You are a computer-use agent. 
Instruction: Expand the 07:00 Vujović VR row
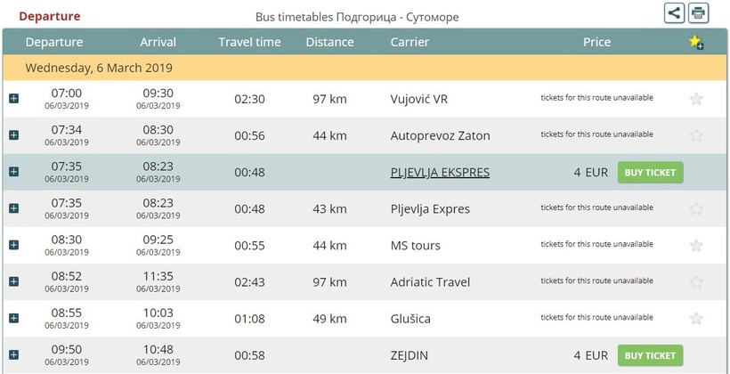(x=13, y=99)
